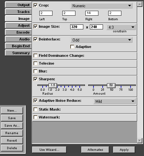Expand the Adaptive Noise Reduce Mild dropdown
Screen dimensions: 144x156
point(114,101)
